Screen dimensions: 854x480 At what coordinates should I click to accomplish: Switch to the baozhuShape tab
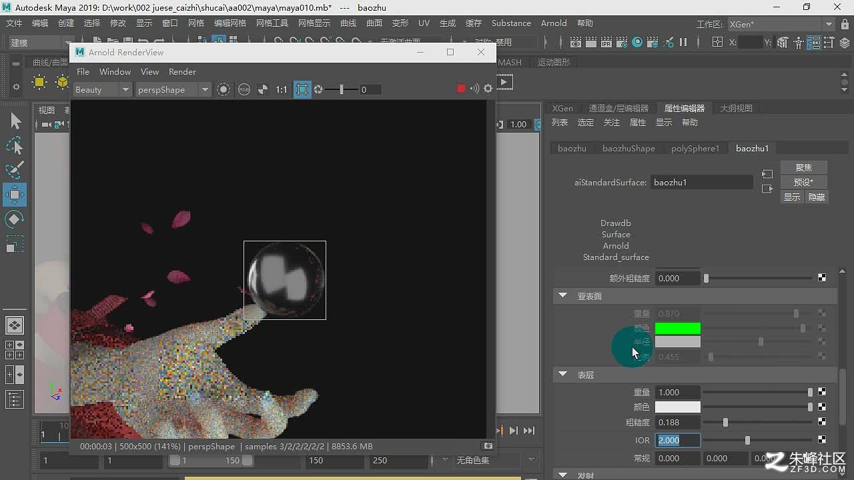628,148
